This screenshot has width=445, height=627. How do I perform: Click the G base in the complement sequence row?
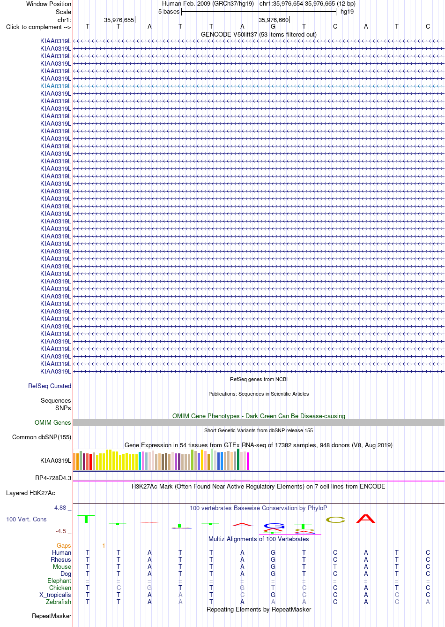coord(273,26)
